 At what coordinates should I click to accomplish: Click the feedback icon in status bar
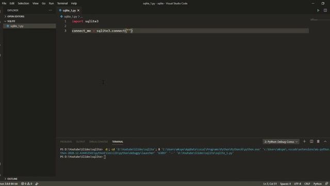[326, 184]
